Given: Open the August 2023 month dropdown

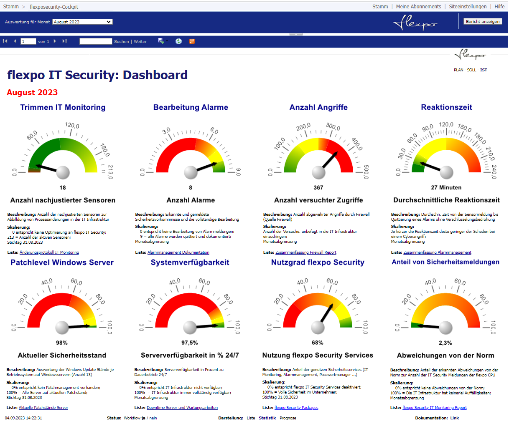Looking at the screenshot, I should pos(83,22).
